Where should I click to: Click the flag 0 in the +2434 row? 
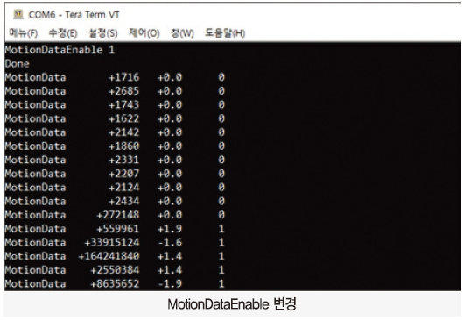(221, 201)
